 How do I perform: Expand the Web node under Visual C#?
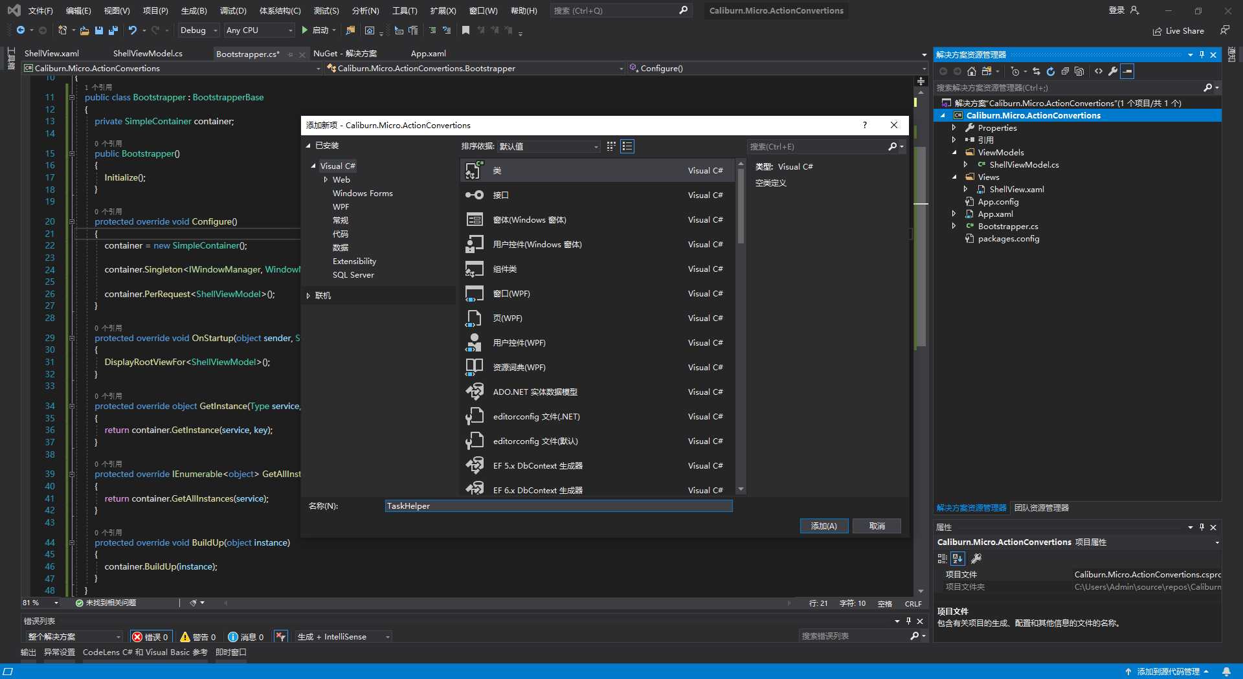click(x=326, y=180)
